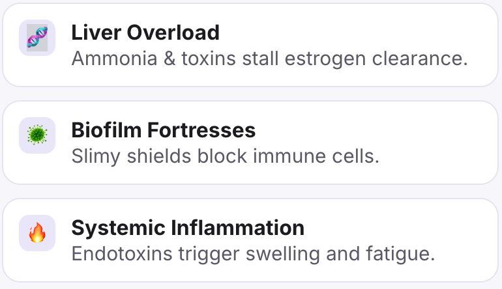Click the fire icon beside Systemic Inflammation
Image resolution: width=502 pixels, height=289 pixels.
[x=37, y=233]
